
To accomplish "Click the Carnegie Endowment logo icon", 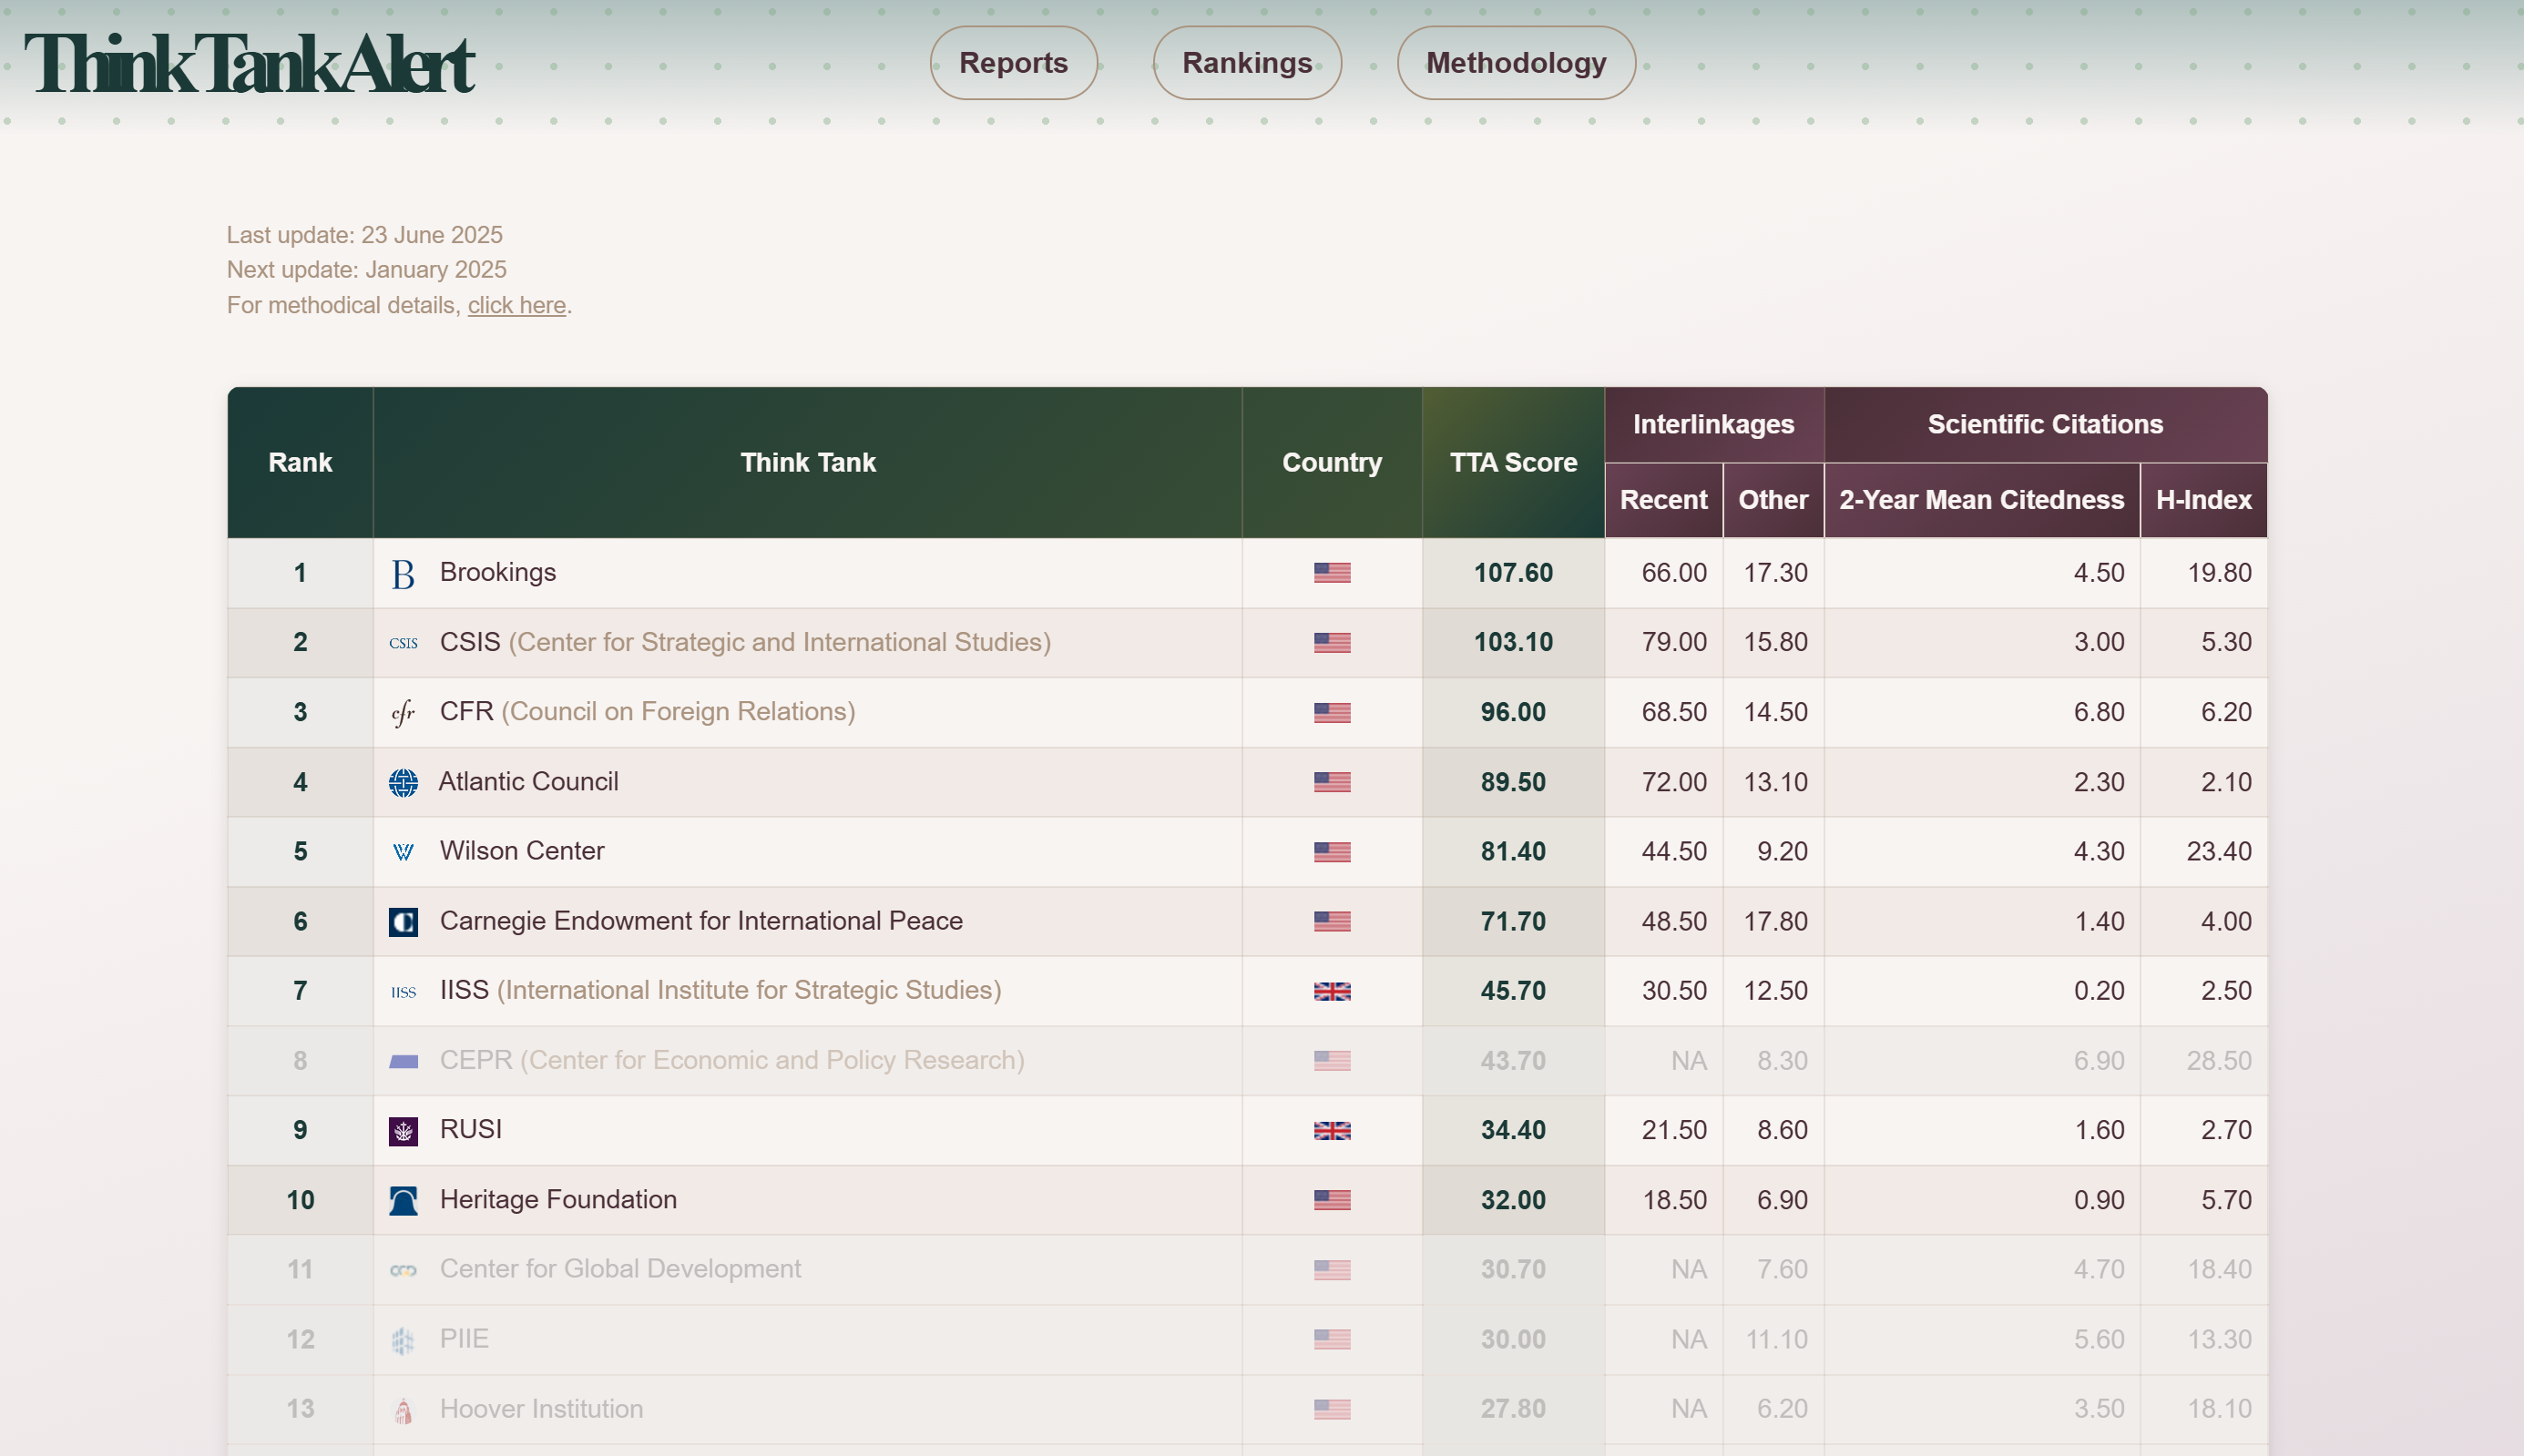I will pos(403,922).
